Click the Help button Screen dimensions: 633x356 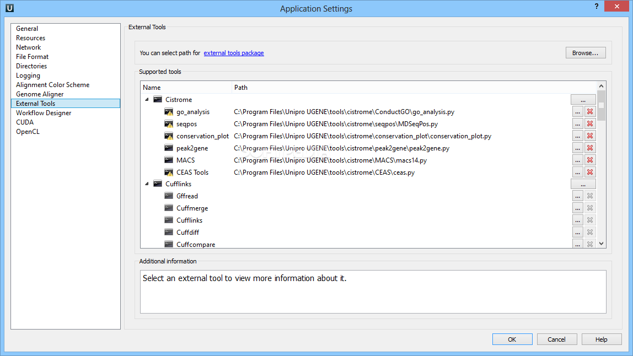(602, 339)
